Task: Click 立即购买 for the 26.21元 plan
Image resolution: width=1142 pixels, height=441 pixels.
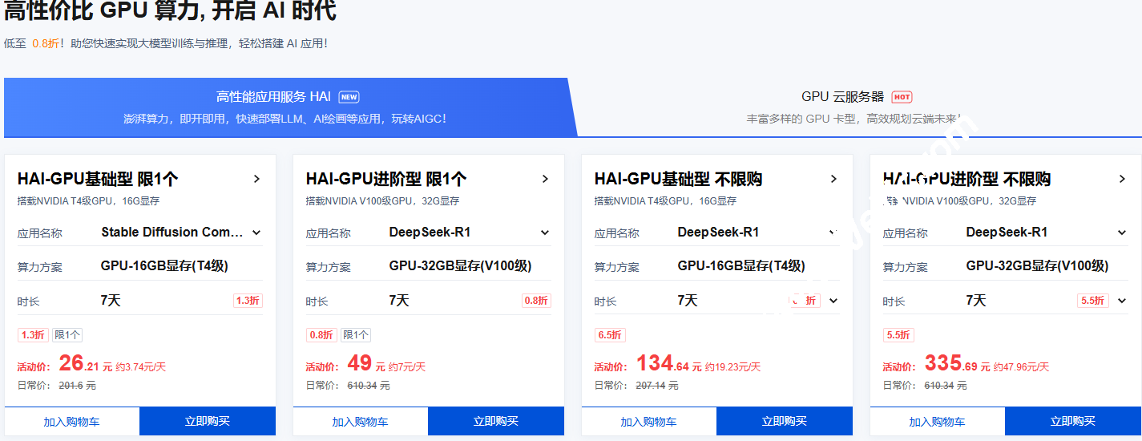Action: (x=208, y=421)
